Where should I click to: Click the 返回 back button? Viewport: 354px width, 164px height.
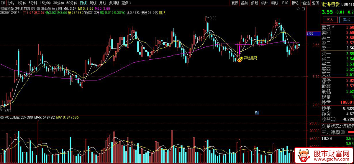315,3
